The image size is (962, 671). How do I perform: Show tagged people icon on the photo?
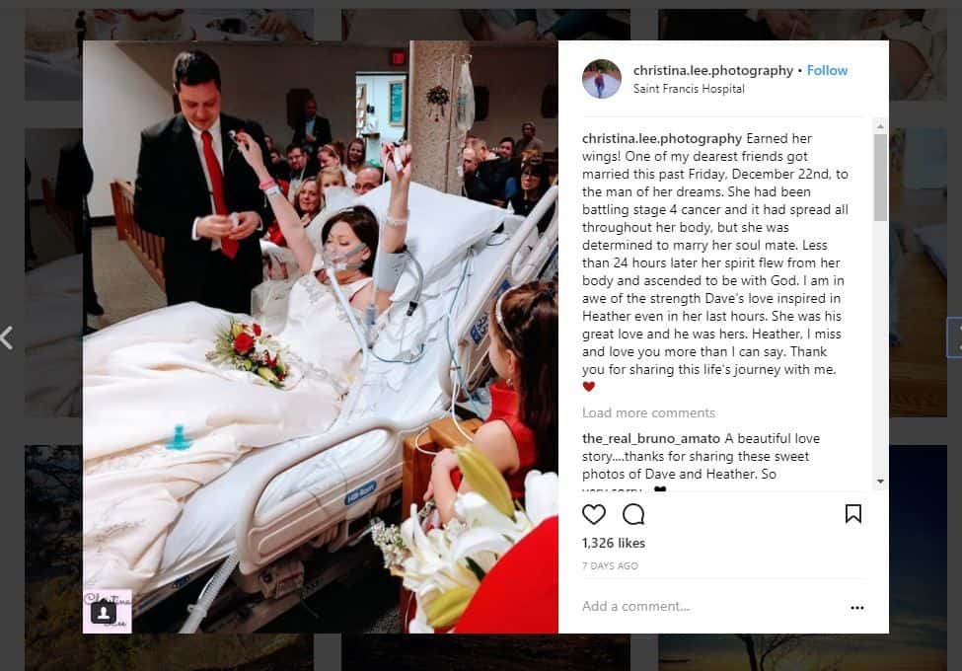click(103, 612)
